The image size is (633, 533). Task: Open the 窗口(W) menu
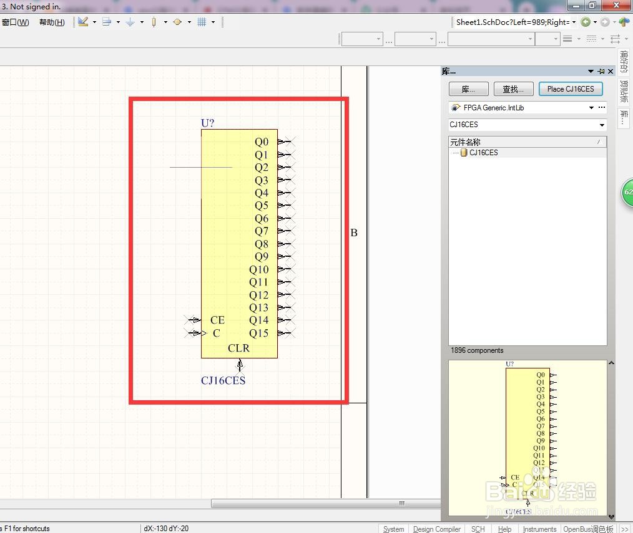[16, 22]
